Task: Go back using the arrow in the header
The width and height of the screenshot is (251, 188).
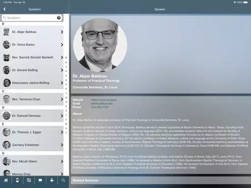Action: (5, 9)
